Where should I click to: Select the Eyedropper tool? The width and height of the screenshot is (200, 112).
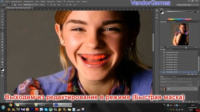pyautogui.click(x=2, y=25)
